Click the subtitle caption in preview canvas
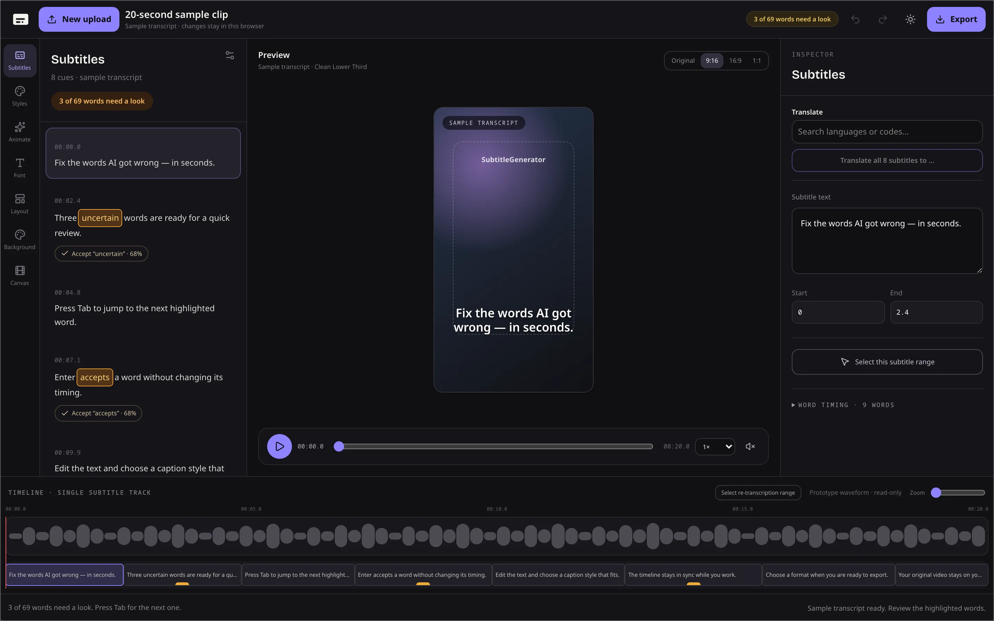Screen dimensions: 994x621 pyautogui.click(x=514, y=321)
